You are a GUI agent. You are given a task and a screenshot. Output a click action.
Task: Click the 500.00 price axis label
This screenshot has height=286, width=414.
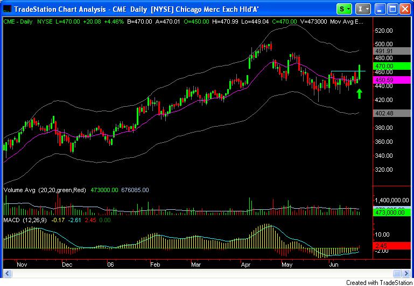point(384,44)
